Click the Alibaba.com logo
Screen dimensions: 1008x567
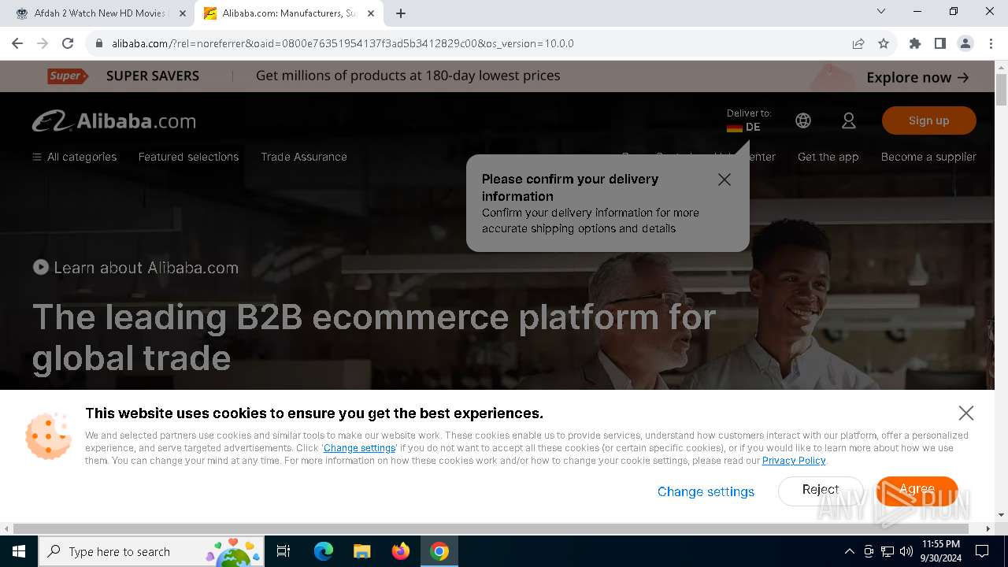click(x=114, y=120)
